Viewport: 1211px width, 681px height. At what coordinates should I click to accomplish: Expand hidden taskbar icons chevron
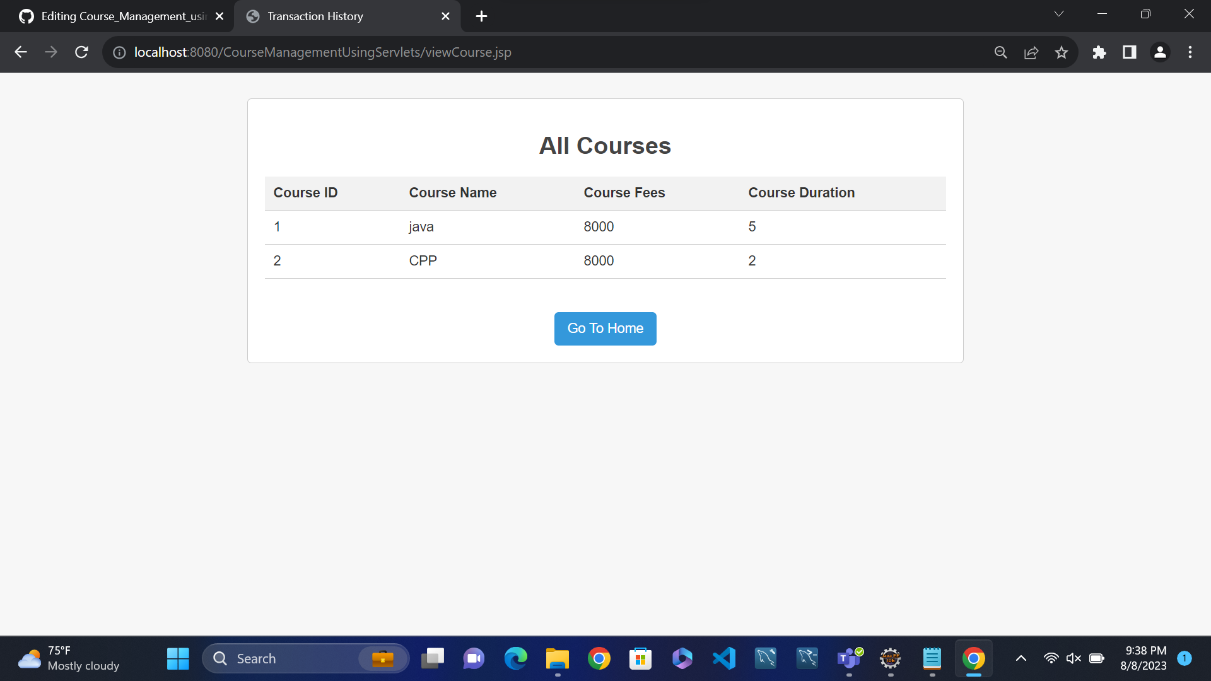click(1021, 658)
